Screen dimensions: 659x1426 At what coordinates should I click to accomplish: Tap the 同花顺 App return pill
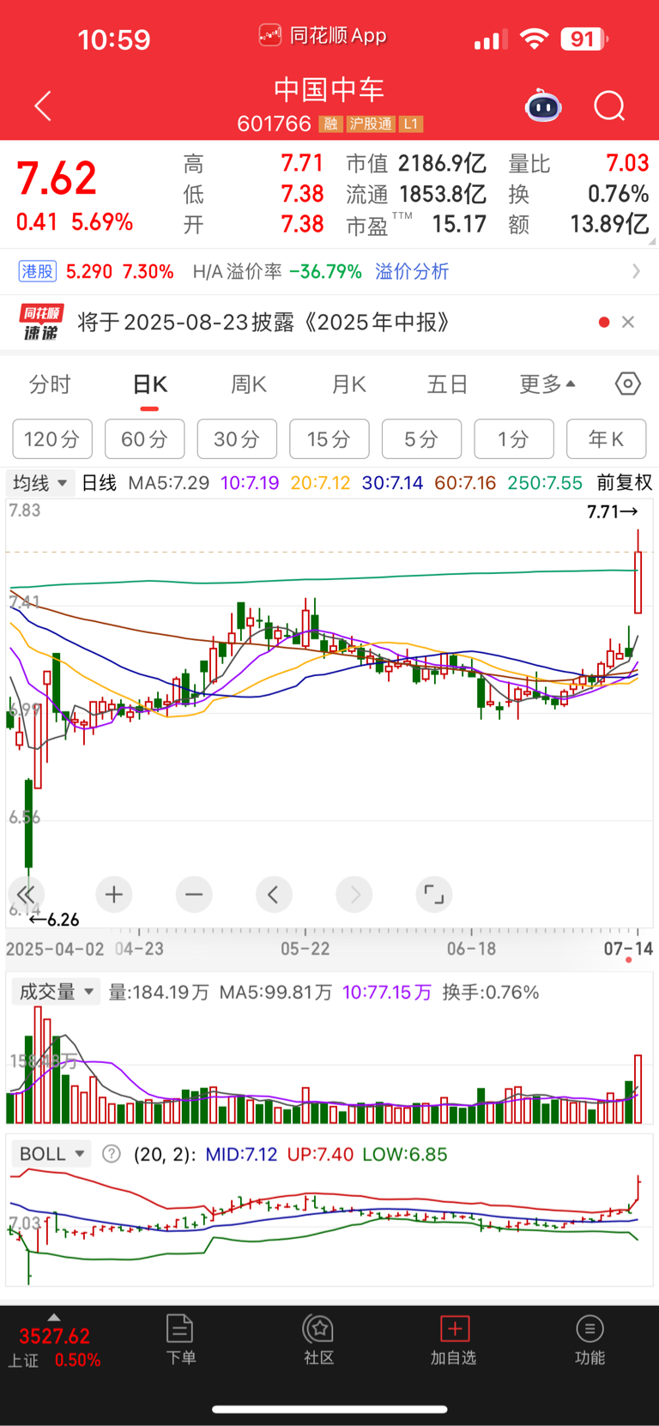pos(322,36)
